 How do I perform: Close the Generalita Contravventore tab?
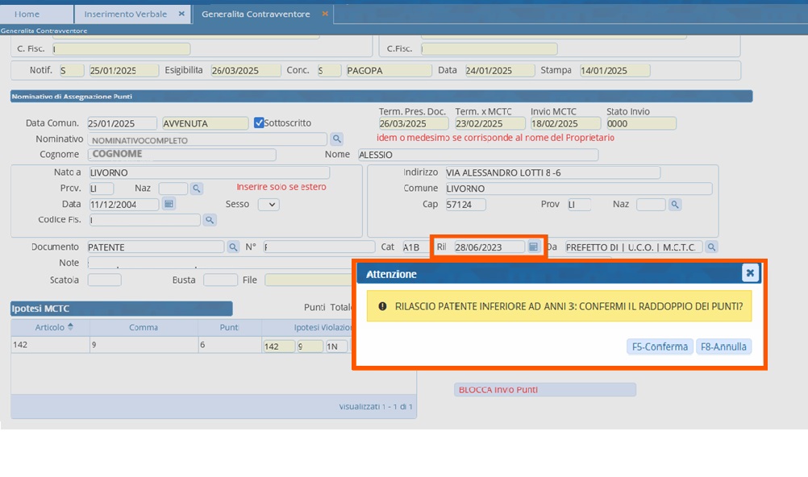(x=325, y=14)
